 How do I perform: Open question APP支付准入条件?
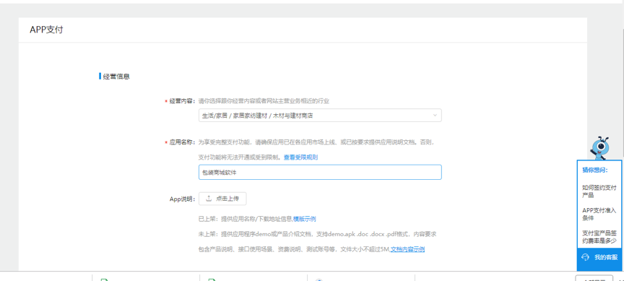(x=599, y=214)
